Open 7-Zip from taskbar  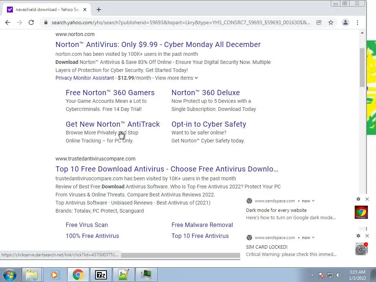tap(101, 275)
